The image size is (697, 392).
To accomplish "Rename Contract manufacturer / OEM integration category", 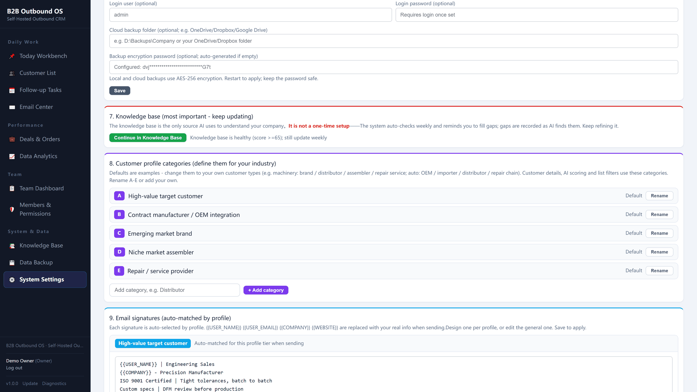I will tap(659, 215).
